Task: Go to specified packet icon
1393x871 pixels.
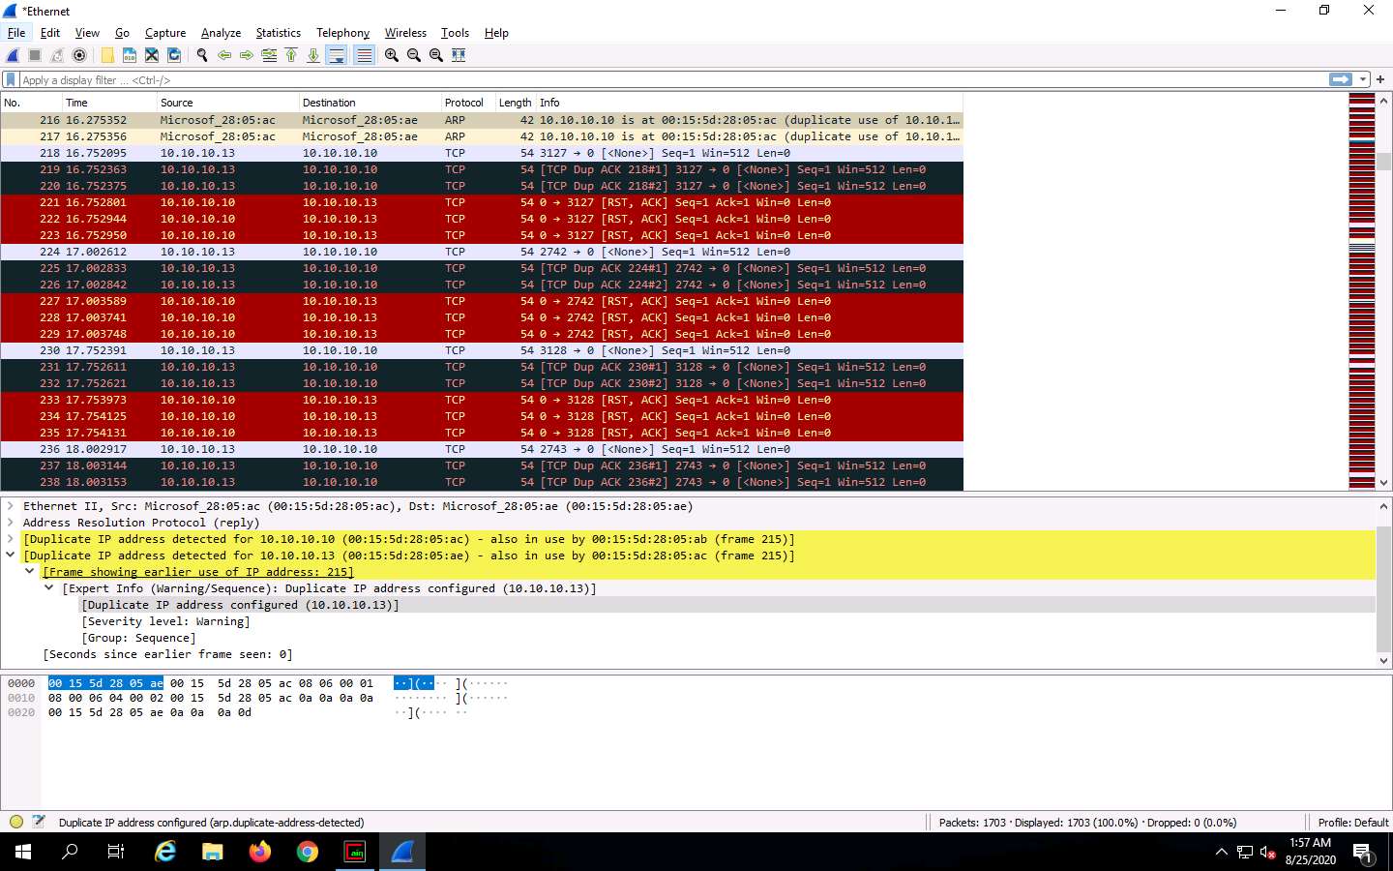Action: [x=269, y=55]
